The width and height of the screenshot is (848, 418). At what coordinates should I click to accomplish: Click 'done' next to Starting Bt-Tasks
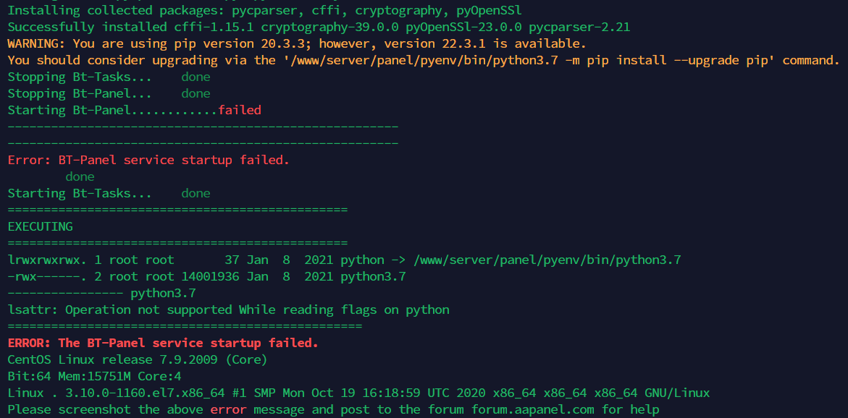point(196,194)
